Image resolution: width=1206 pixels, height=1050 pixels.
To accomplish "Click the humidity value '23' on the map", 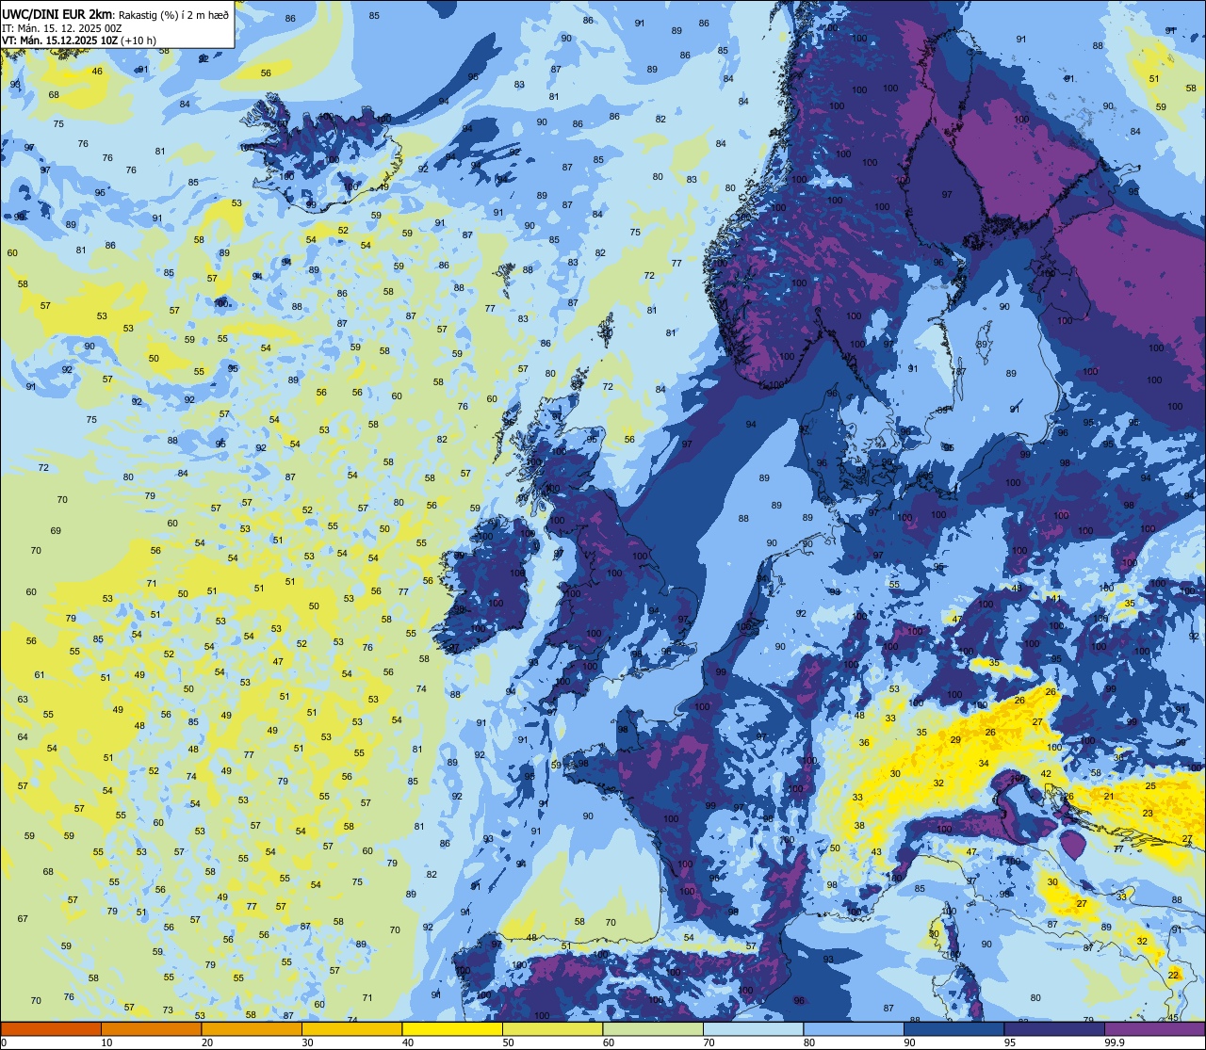I will pyautogui.click(x=1148, y=813).
